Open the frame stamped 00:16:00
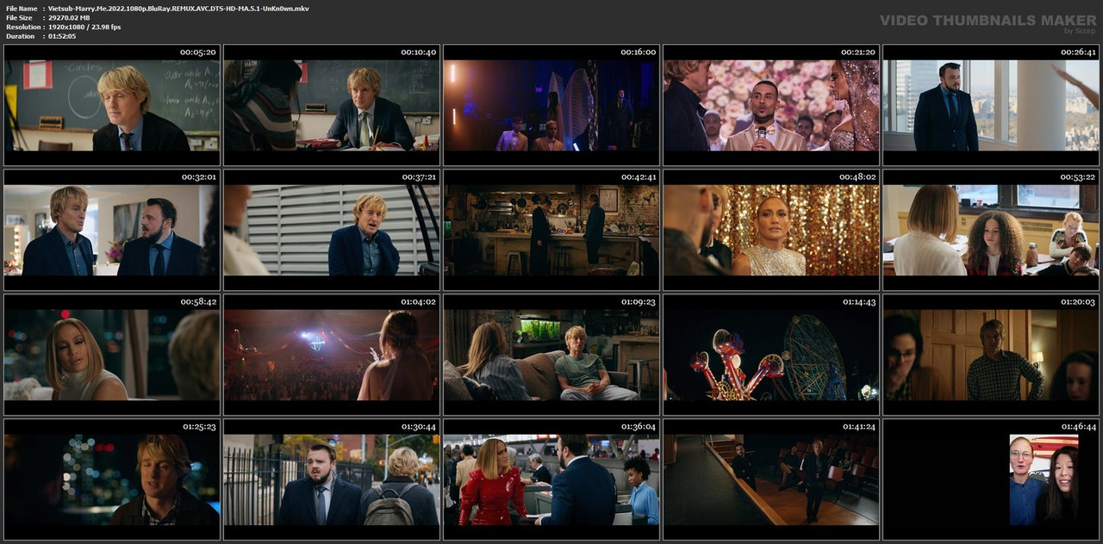The image size is (1103, 544). click(551, 105)
